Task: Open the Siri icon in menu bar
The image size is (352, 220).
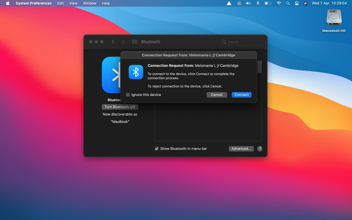Action: click(305, 3)
